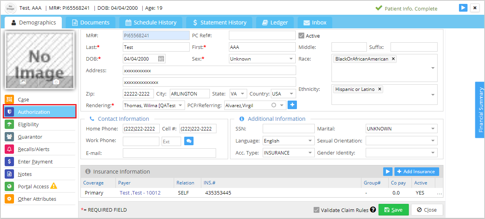This screenshot has width=485, height=219.
Task: Switch to the Ledger tab
Action: 275,23
